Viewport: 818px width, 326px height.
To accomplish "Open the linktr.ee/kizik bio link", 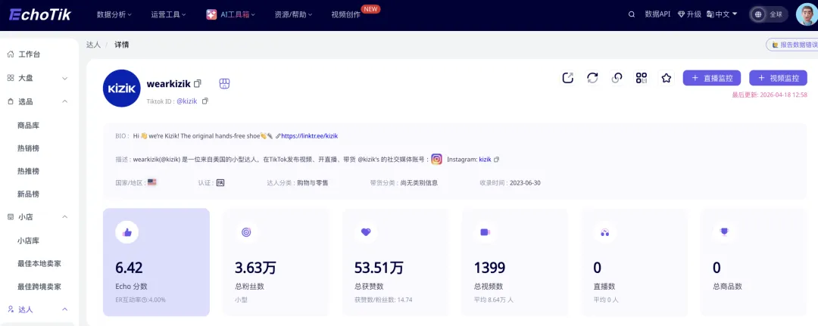I will pyautogui.click(x=309, y=136).
